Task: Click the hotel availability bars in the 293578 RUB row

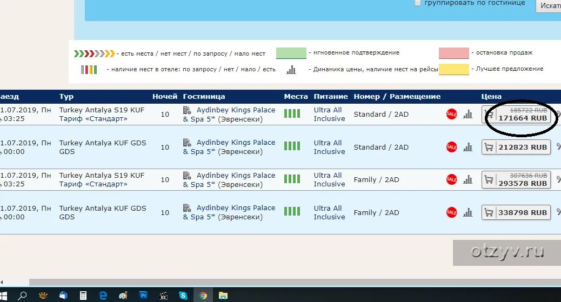Action: pyautogui.click(x=292, y=179)
